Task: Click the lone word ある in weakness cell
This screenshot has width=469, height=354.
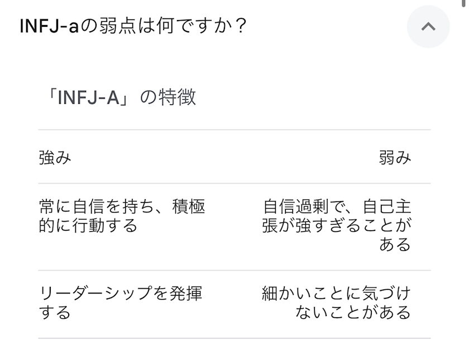Action: [395, 245]
